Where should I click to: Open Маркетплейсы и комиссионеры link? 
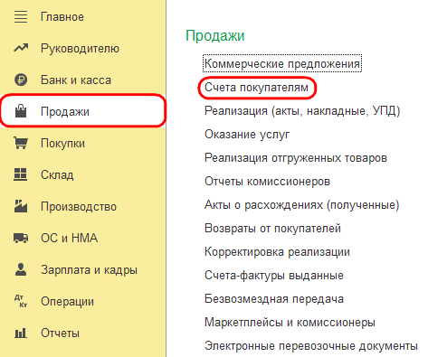[290, 323]
